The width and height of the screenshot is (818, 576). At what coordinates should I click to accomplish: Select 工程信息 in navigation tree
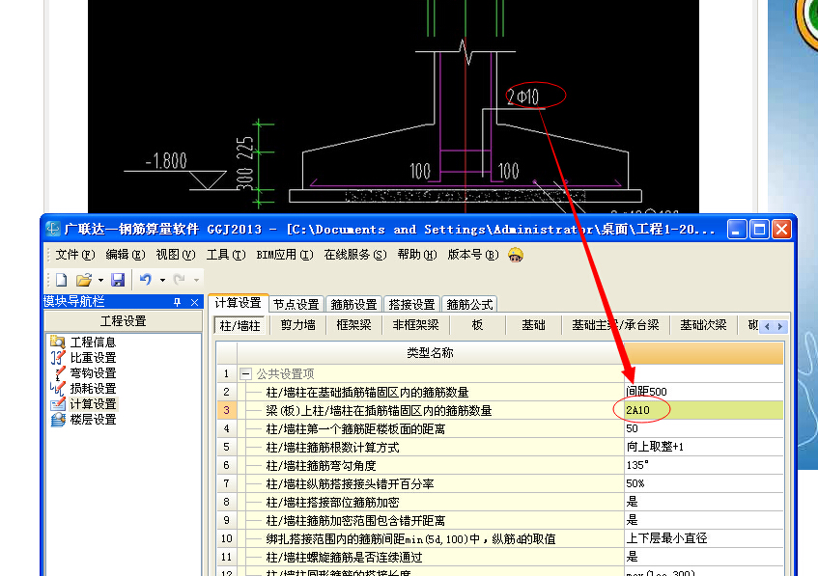point(93,342)
